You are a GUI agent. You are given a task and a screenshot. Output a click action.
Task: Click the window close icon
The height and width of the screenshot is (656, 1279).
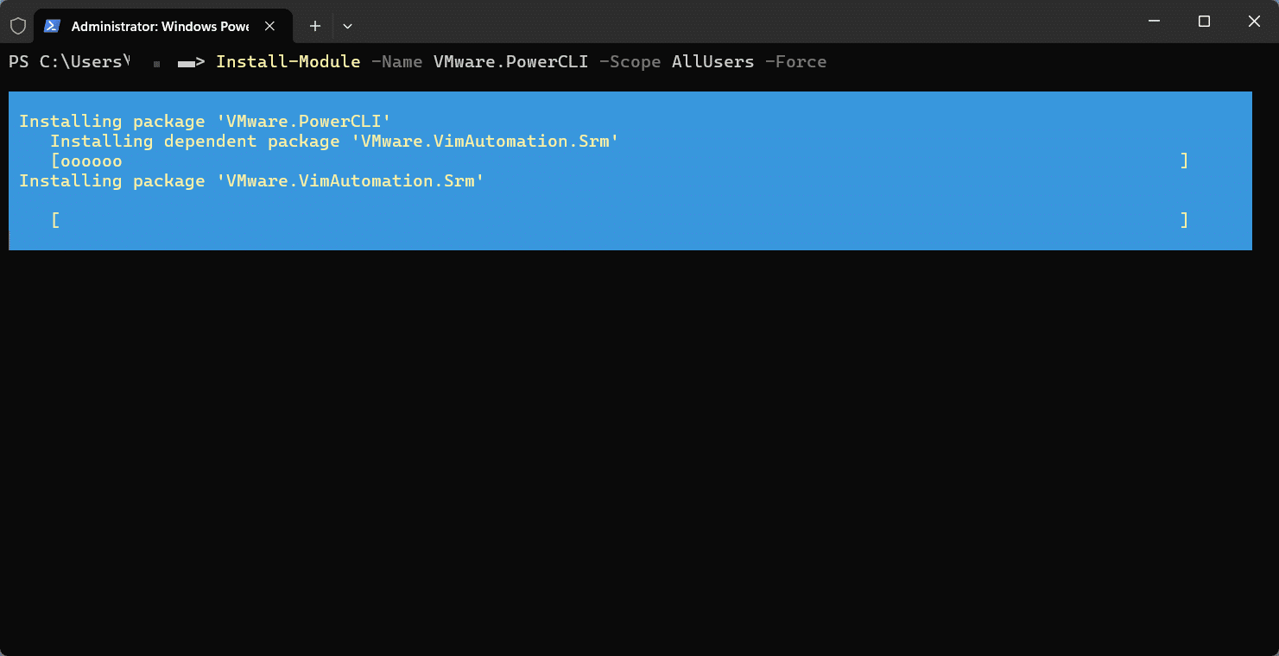(1254, 22)
